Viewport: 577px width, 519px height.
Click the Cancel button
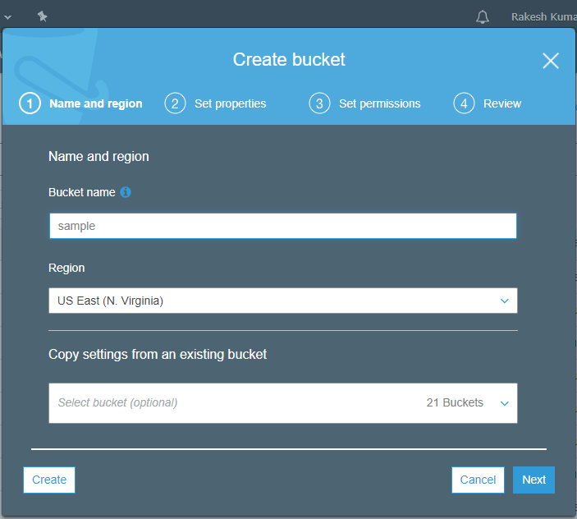click(478, 480)
